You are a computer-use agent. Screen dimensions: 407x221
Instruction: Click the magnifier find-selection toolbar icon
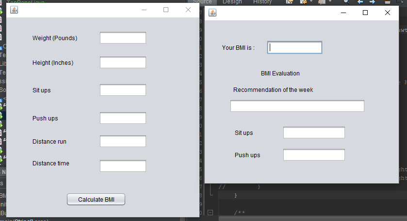346,2
